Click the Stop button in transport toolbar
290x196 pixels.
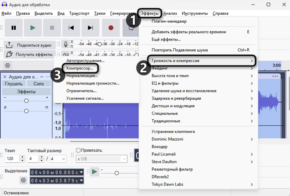[x=52, y=28]
